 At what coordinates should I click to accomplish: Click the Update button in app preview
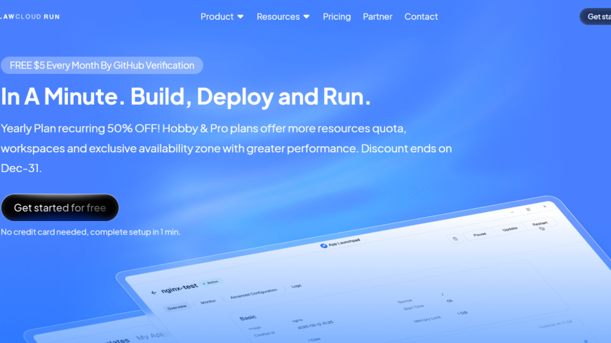[509, 229]
